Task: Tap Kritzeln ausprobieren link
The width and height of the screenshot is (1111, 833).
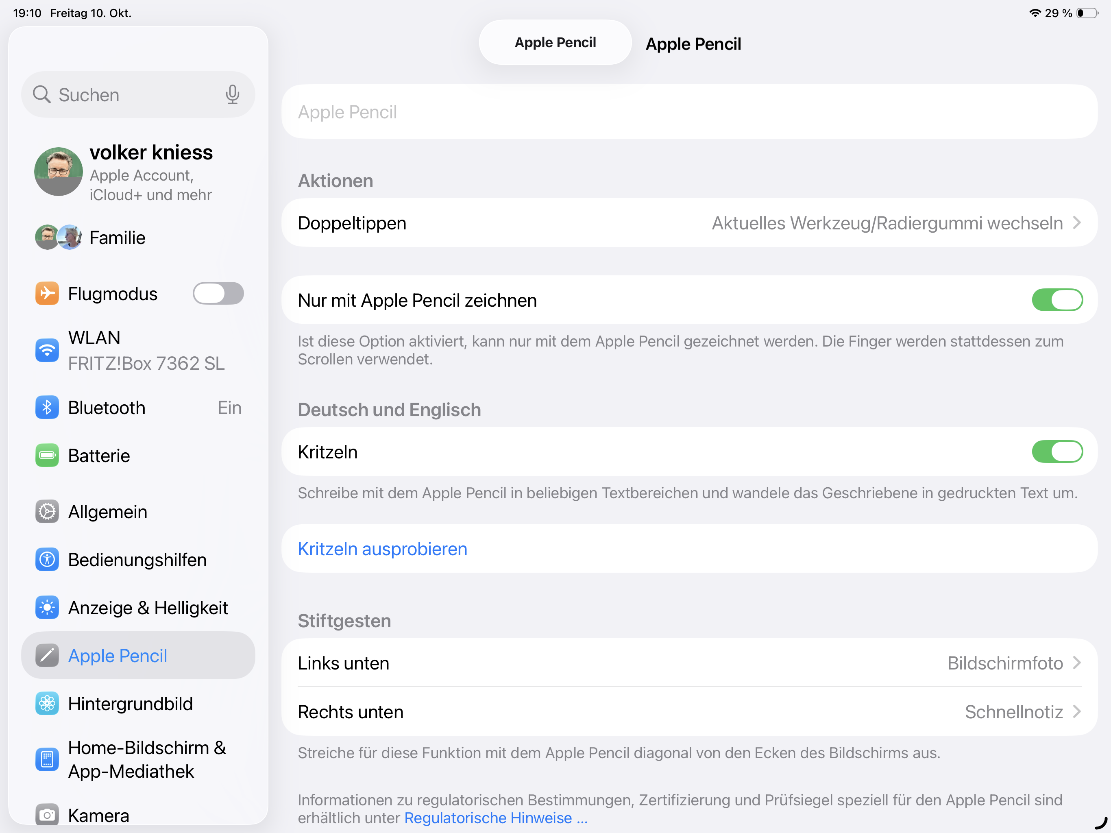Action: [x=382, y=549]
